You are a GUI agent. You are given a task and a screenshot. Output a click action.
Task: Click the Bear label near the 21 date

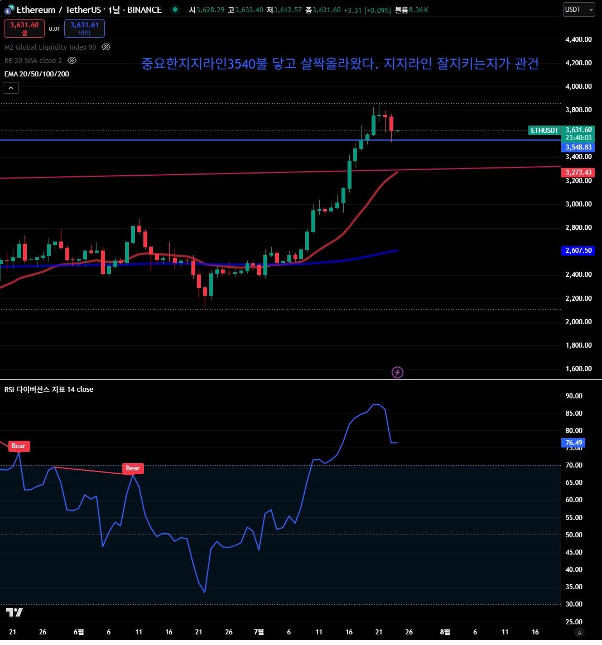18,446
